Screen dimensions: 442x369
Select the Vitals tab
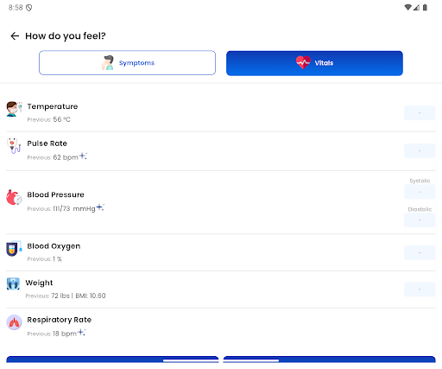pos(314,63)
